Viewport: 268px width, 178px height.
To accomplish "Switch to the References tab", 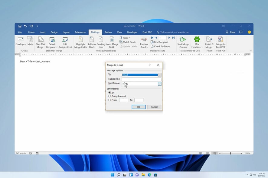I will pyautogui.click(x=80, y=32).
